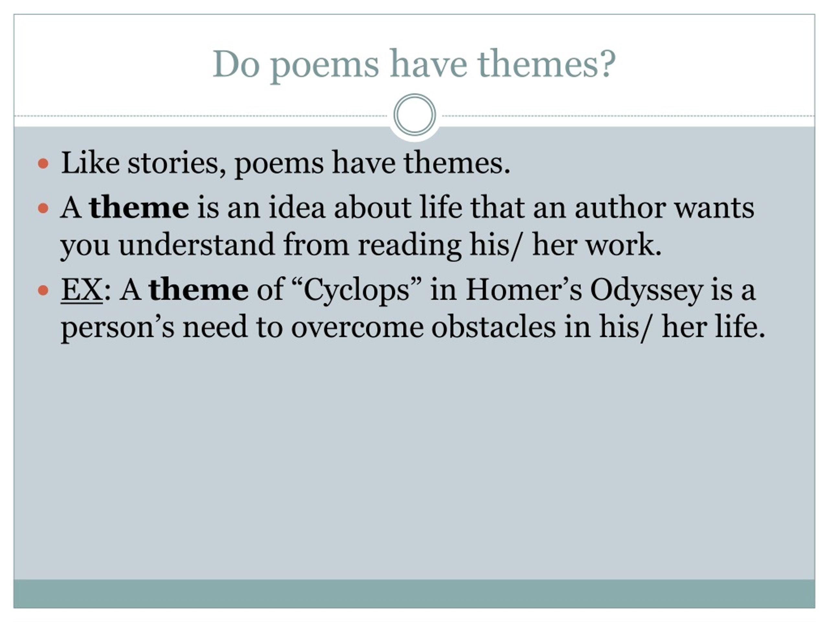
Task: Click the dashed divider line left of the circle
Action: pos(200,116)
